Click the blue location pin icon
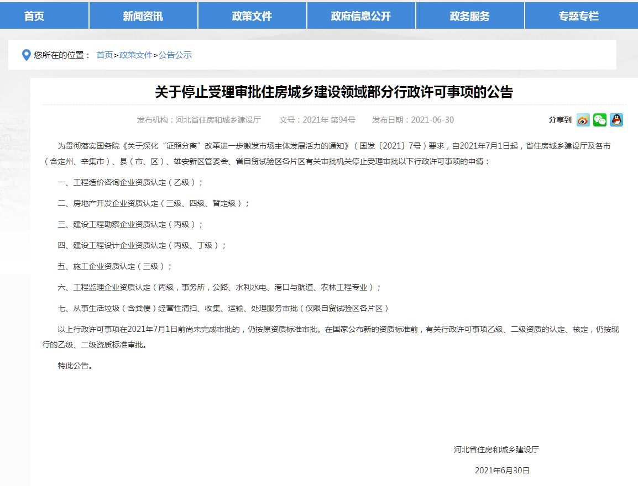Viewport: 638px width, 486px height. 26,55
